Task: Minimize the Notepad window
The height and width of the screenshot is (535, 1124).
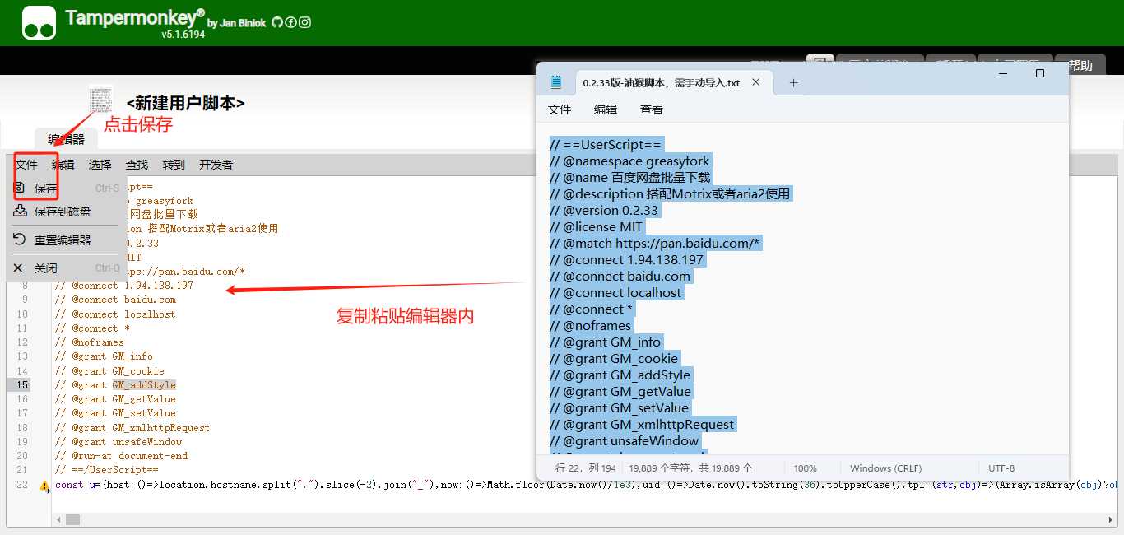Action: pos(1003,73)
